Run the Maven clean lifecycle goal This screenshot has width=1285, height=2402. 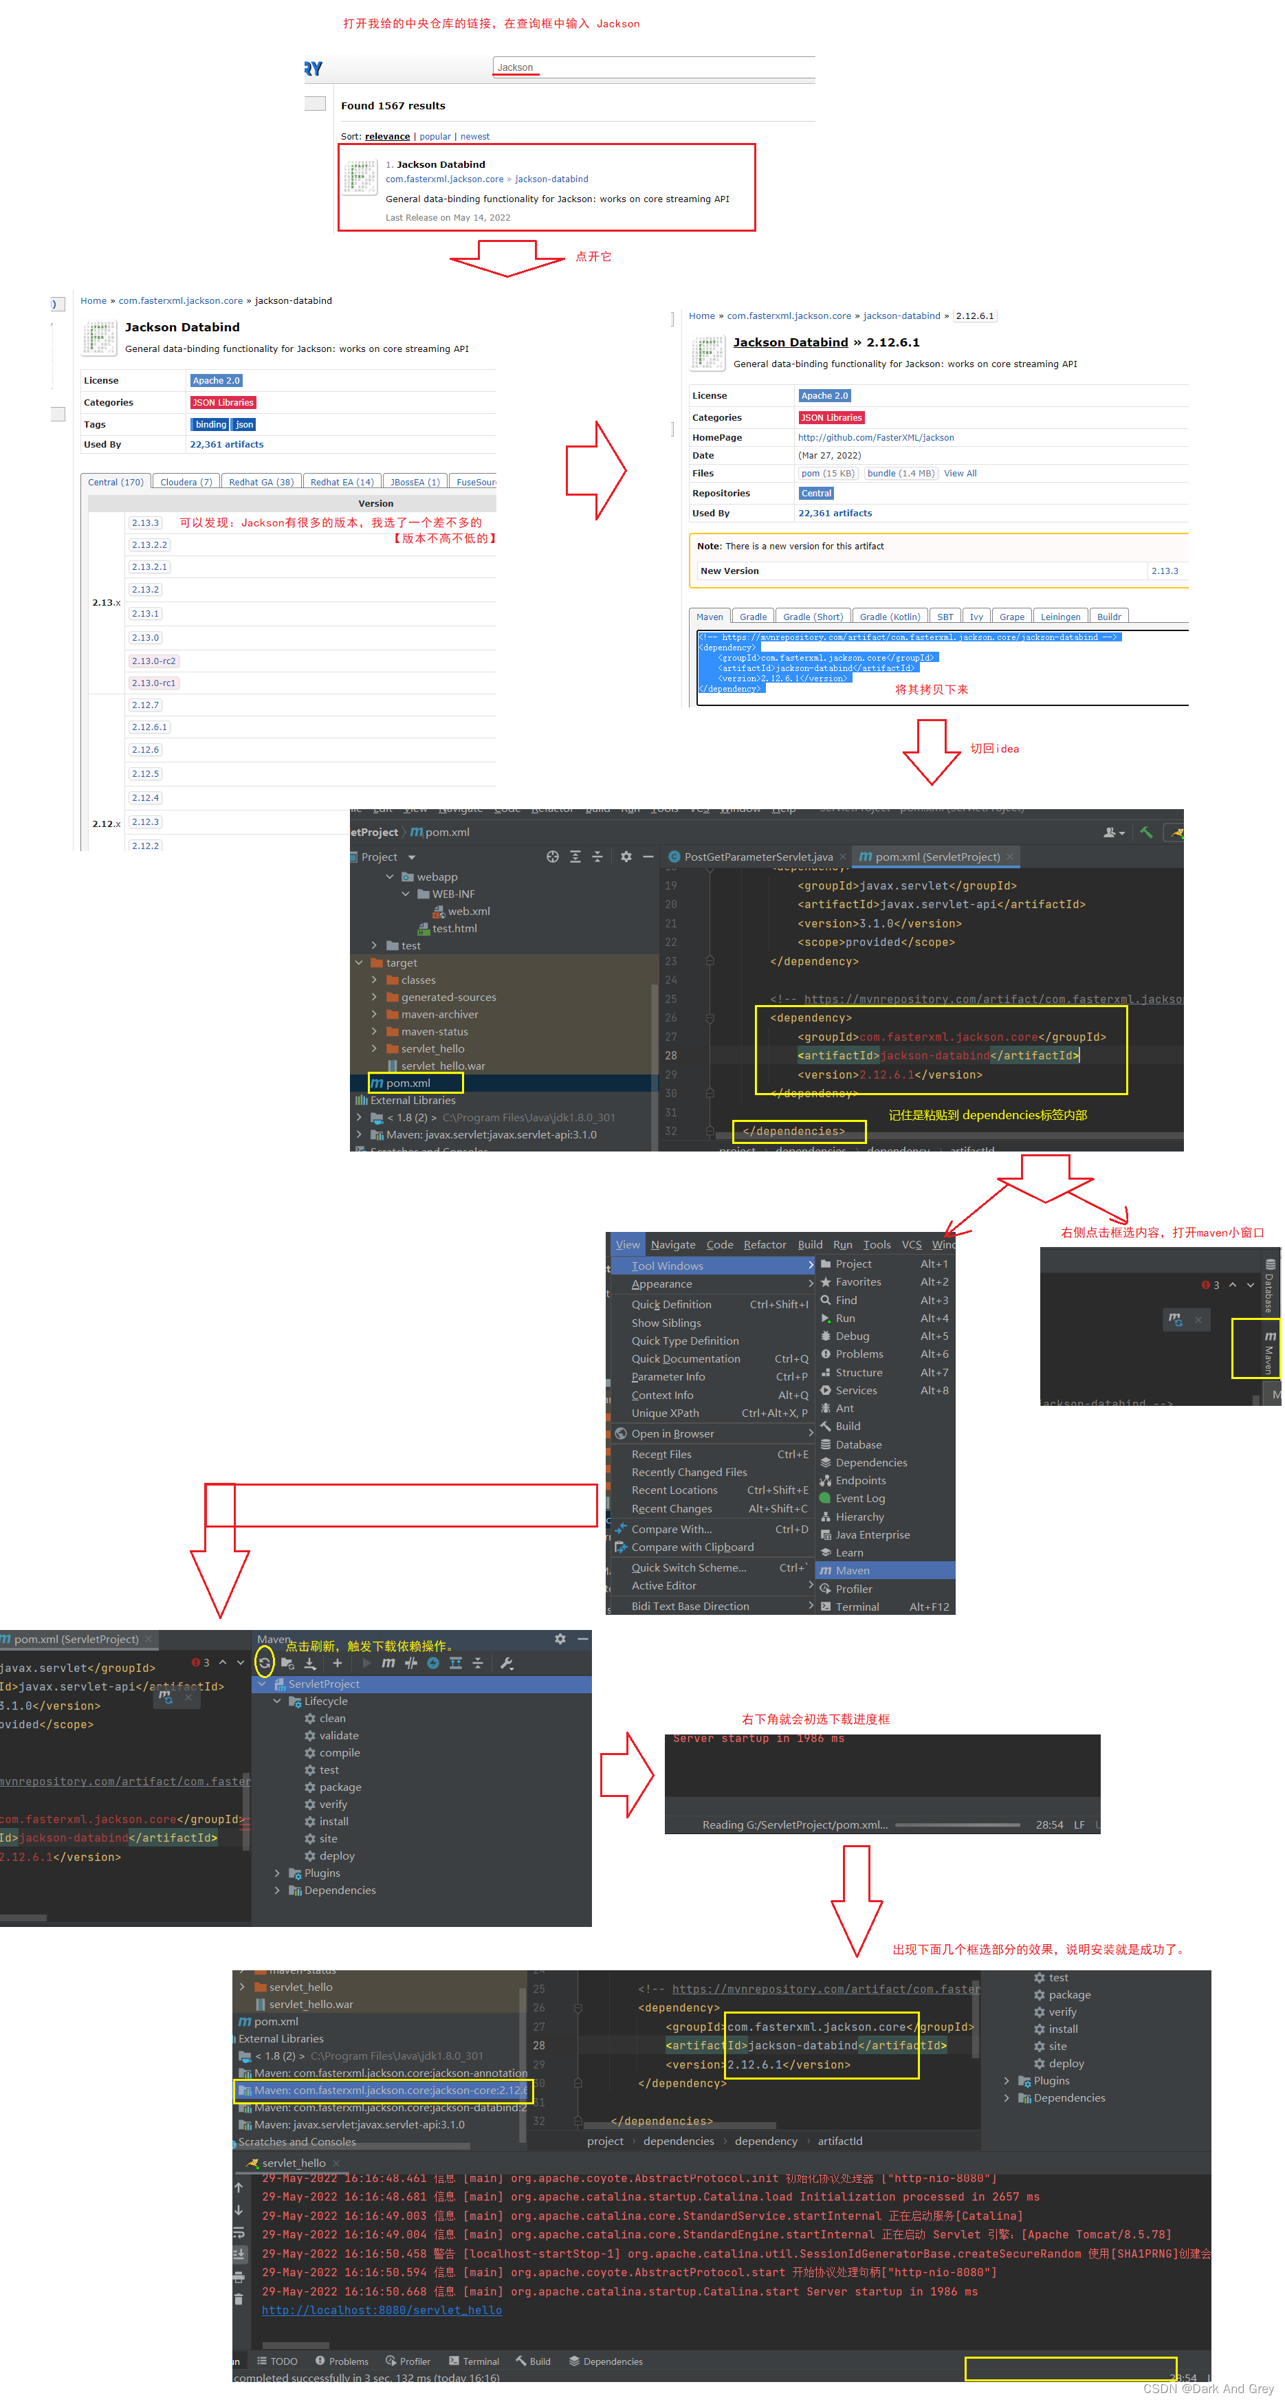pyautogui.click(x=332, y=1717)
